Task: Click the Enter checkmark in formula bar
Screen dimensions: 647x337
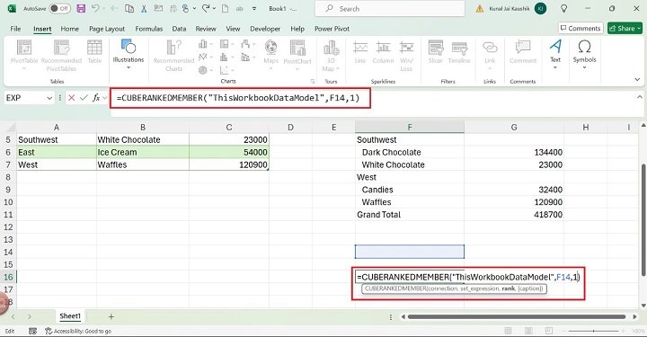Action: click(x=84, y=98)
